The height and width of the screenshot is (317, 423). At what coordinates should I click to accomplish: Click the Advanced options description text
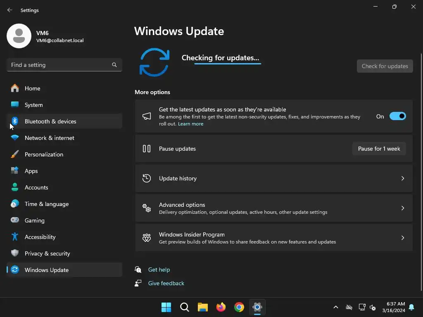point(243,212)
